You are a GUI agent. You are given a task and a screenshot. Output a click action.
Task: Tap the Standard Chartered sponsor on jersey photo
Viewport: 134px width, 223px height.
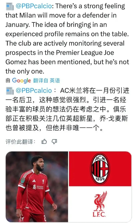pos(38,187)
